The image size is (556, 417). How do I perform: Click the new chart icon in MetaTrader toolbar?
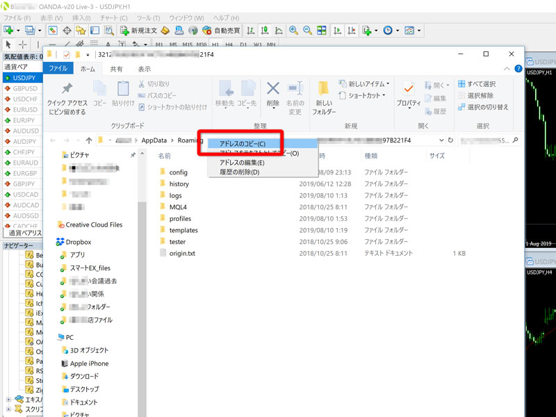(8, 31)
